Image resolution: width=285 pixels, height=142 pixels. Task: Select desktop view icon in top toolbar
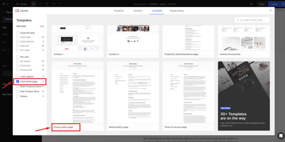click(x=33, y=4)
